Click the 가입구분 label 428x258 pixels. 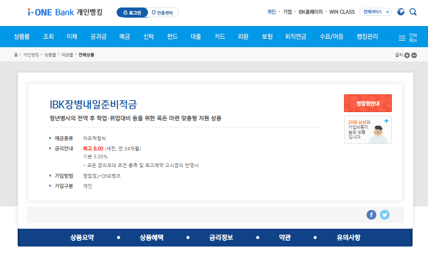coord(64,186)
